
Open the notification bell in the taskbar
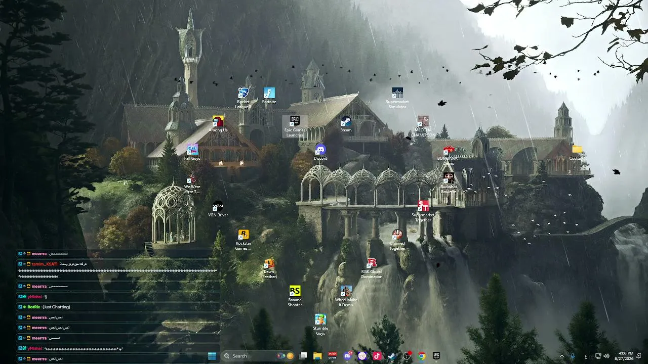click(x=639, y=356)
